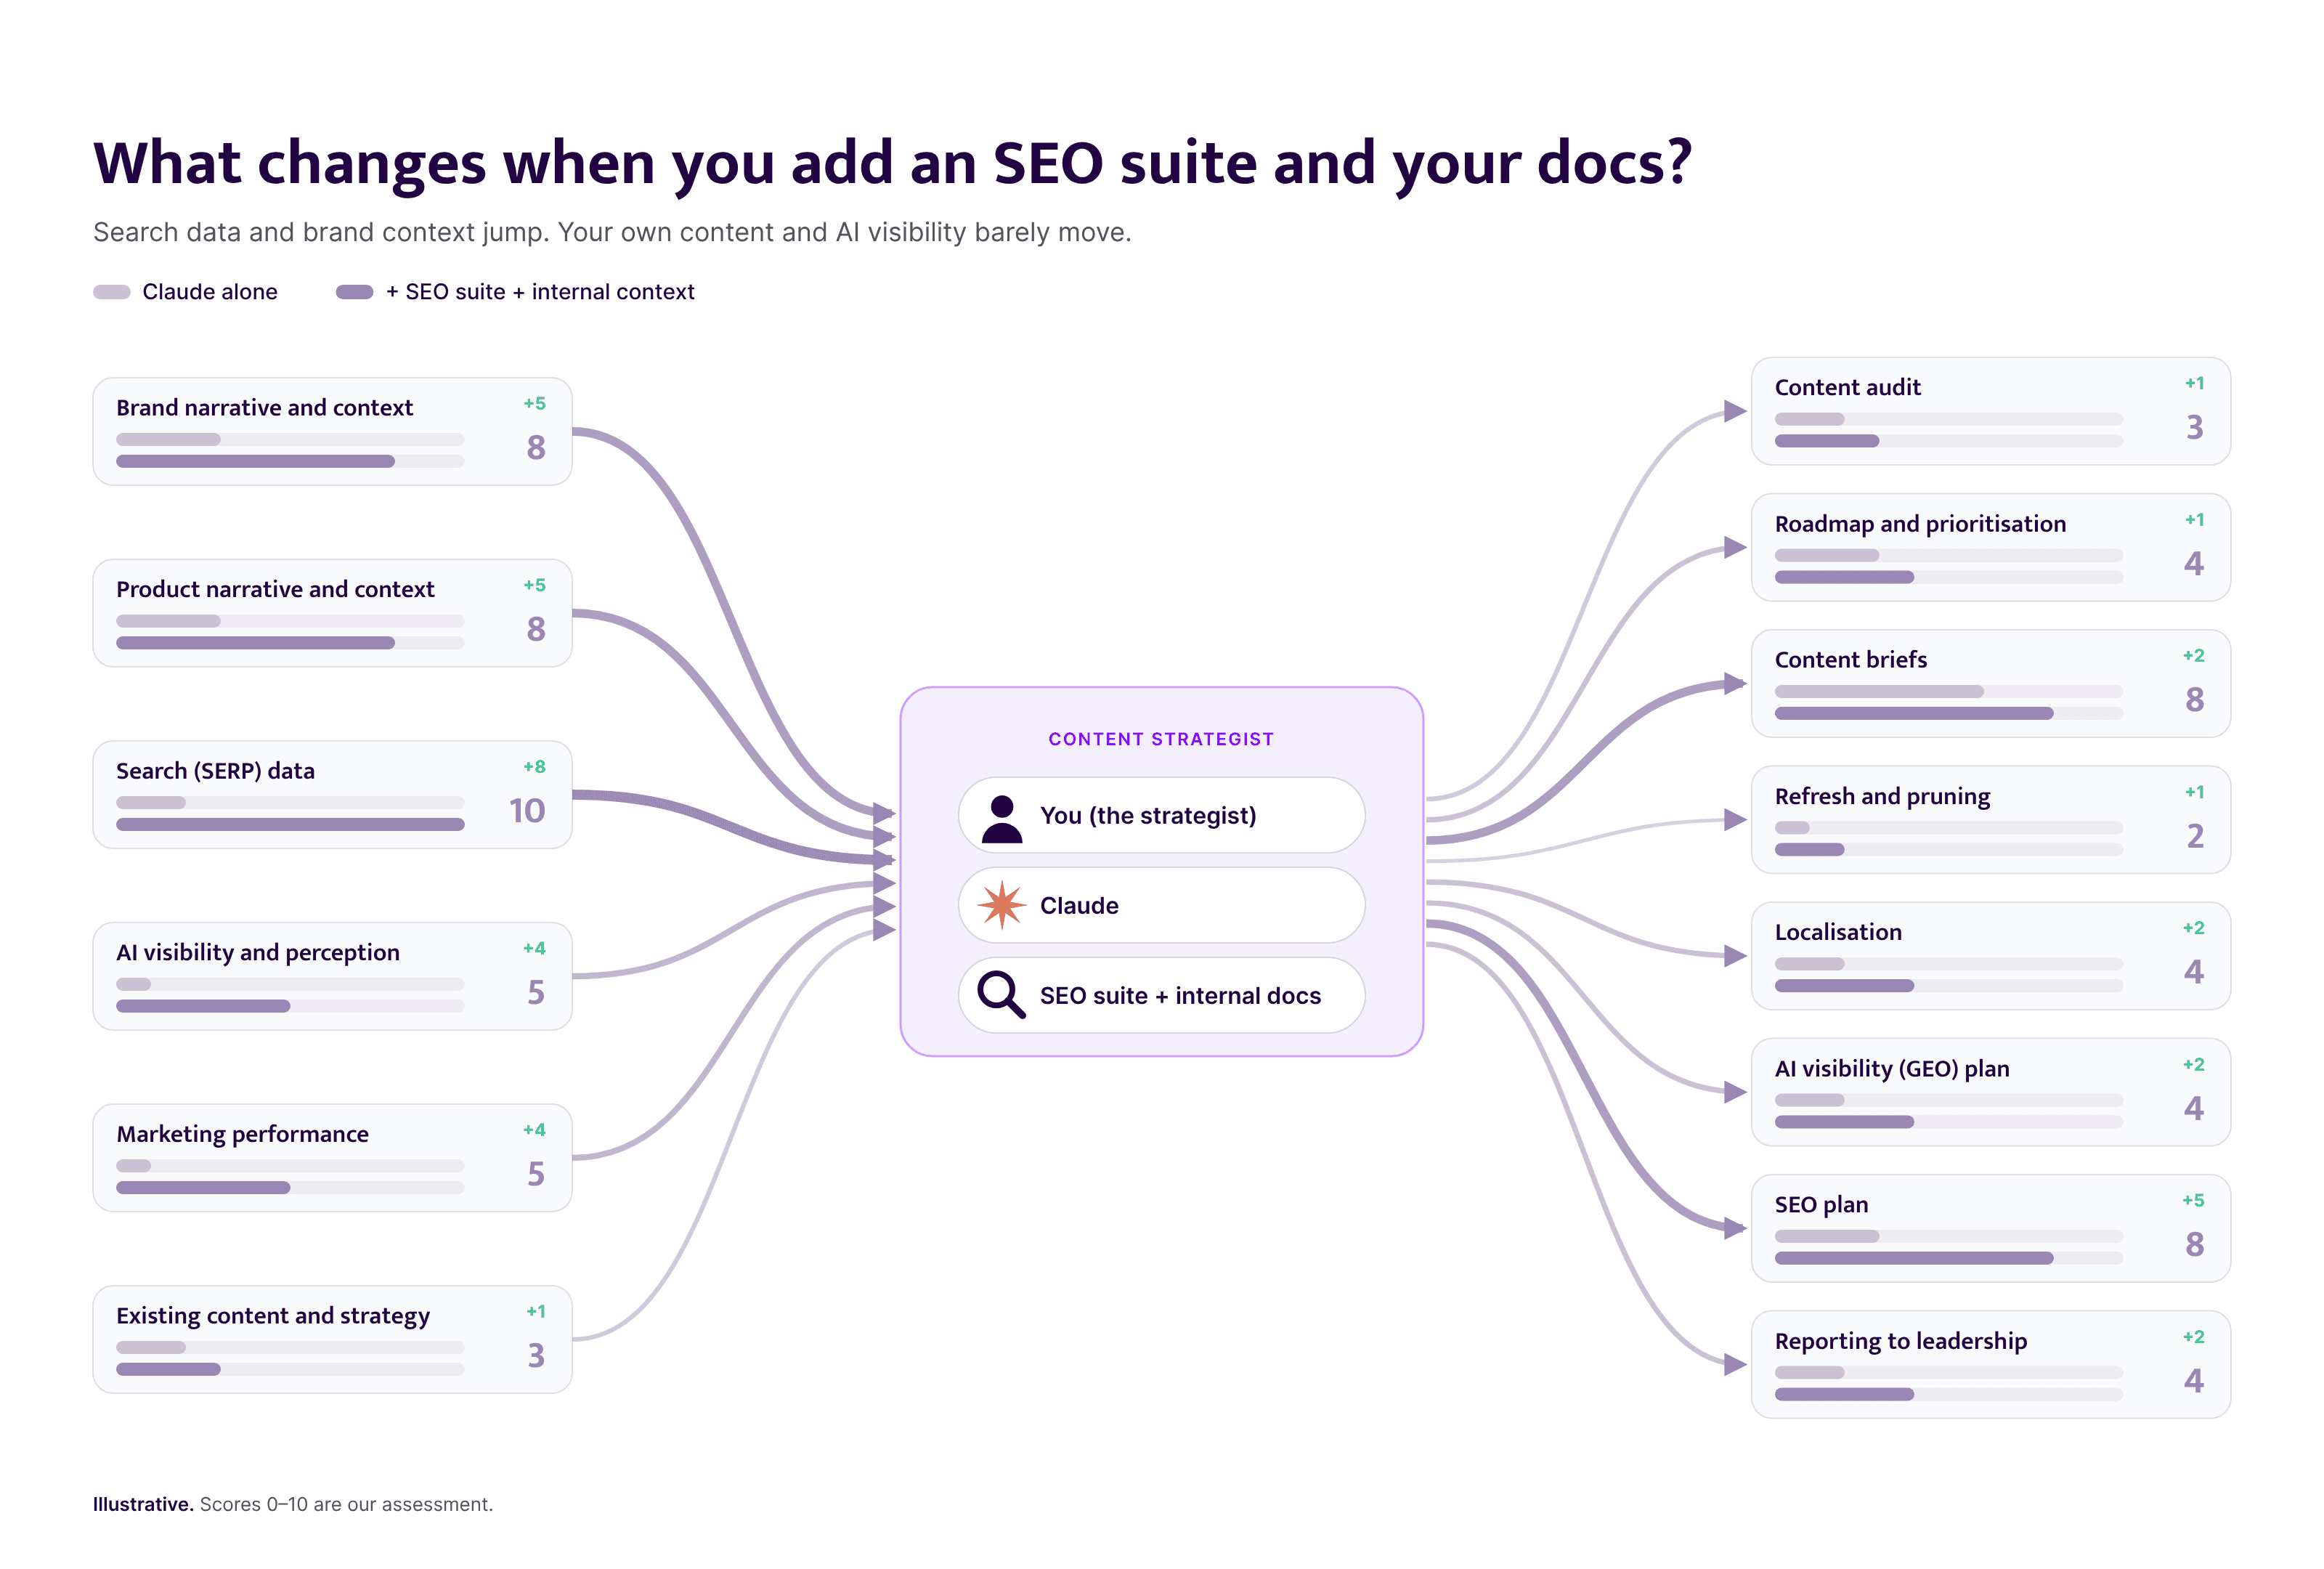Click 'Existing content and strategy' card title

273,1316
